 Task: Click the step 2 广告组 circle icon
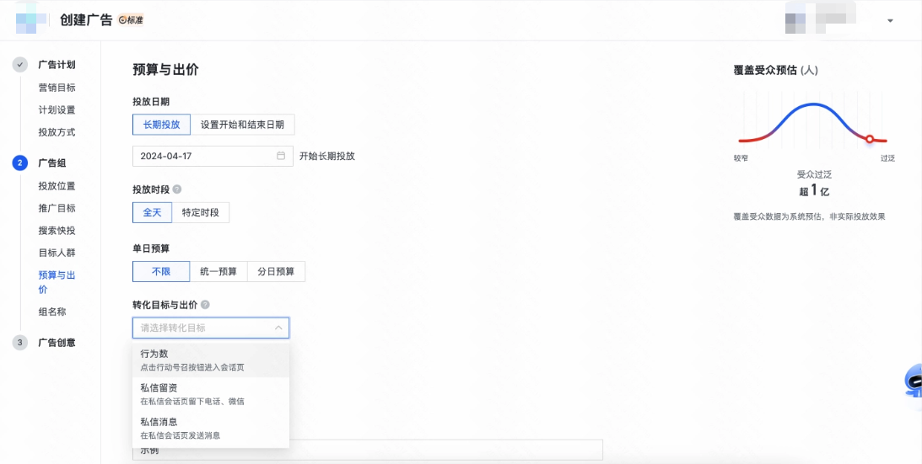coord(20,163)
